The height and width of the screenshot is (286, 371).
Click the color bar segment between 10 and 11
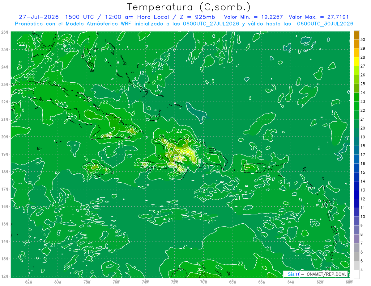click(356, 212)
